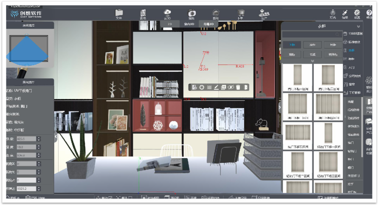Expand more cabinet filters chevron below buttons

pyautogui.click(x=312, y=61)
